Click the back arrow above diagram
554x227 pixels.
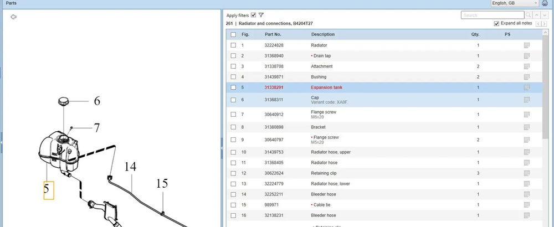14,17
